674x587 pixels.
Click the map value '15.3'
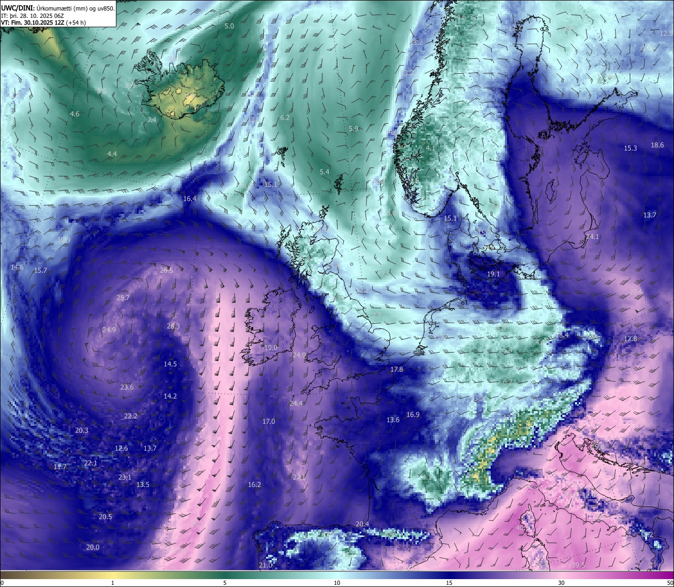coord(630,148)
